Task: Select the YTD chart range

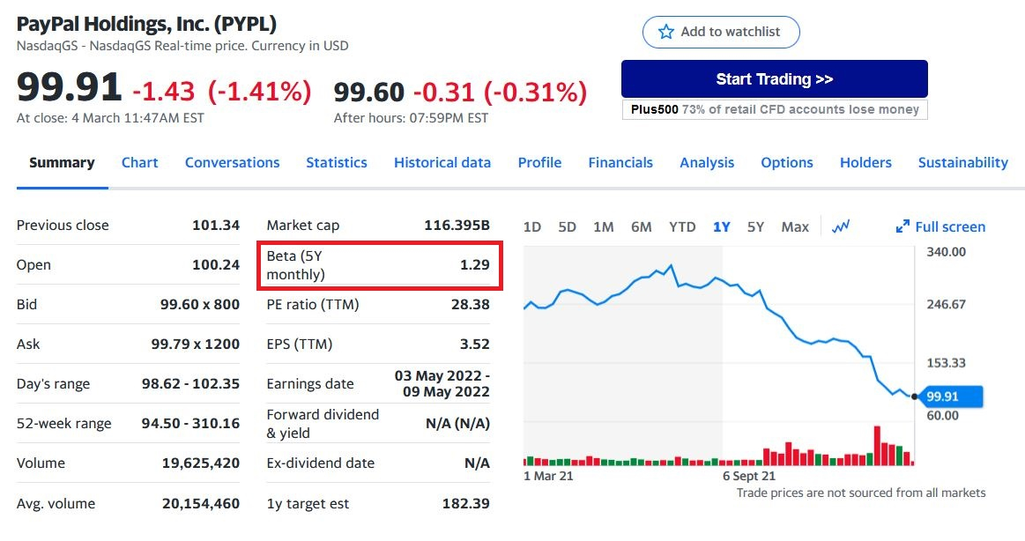Action: click(x=682, y=226)
